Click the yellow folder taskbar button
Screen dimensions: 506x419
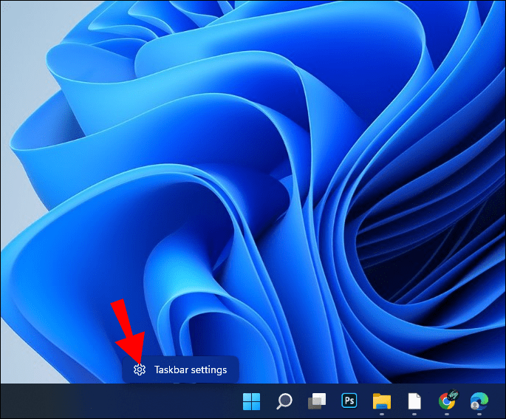coord(382,401)
